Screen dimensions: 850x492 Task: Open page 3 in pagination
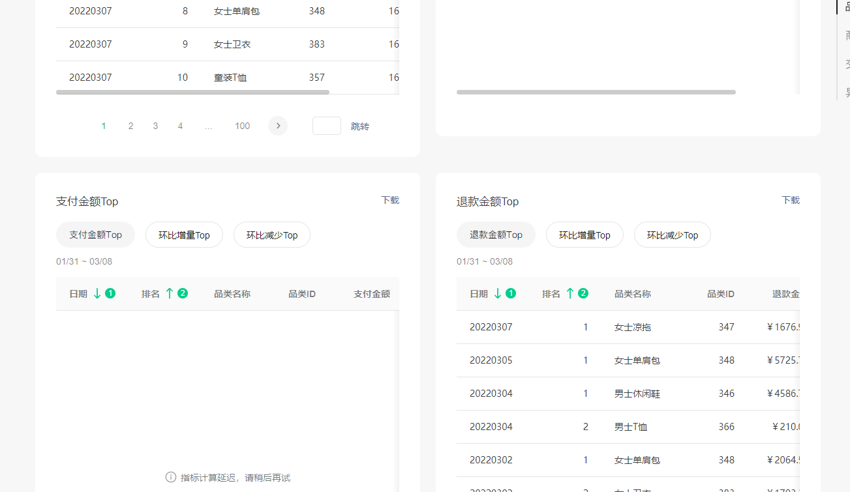click(155, 126)
